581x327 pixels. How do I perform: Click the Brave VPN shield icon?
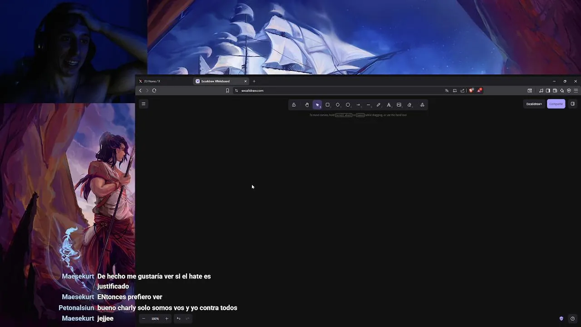[x=569, y=90]
